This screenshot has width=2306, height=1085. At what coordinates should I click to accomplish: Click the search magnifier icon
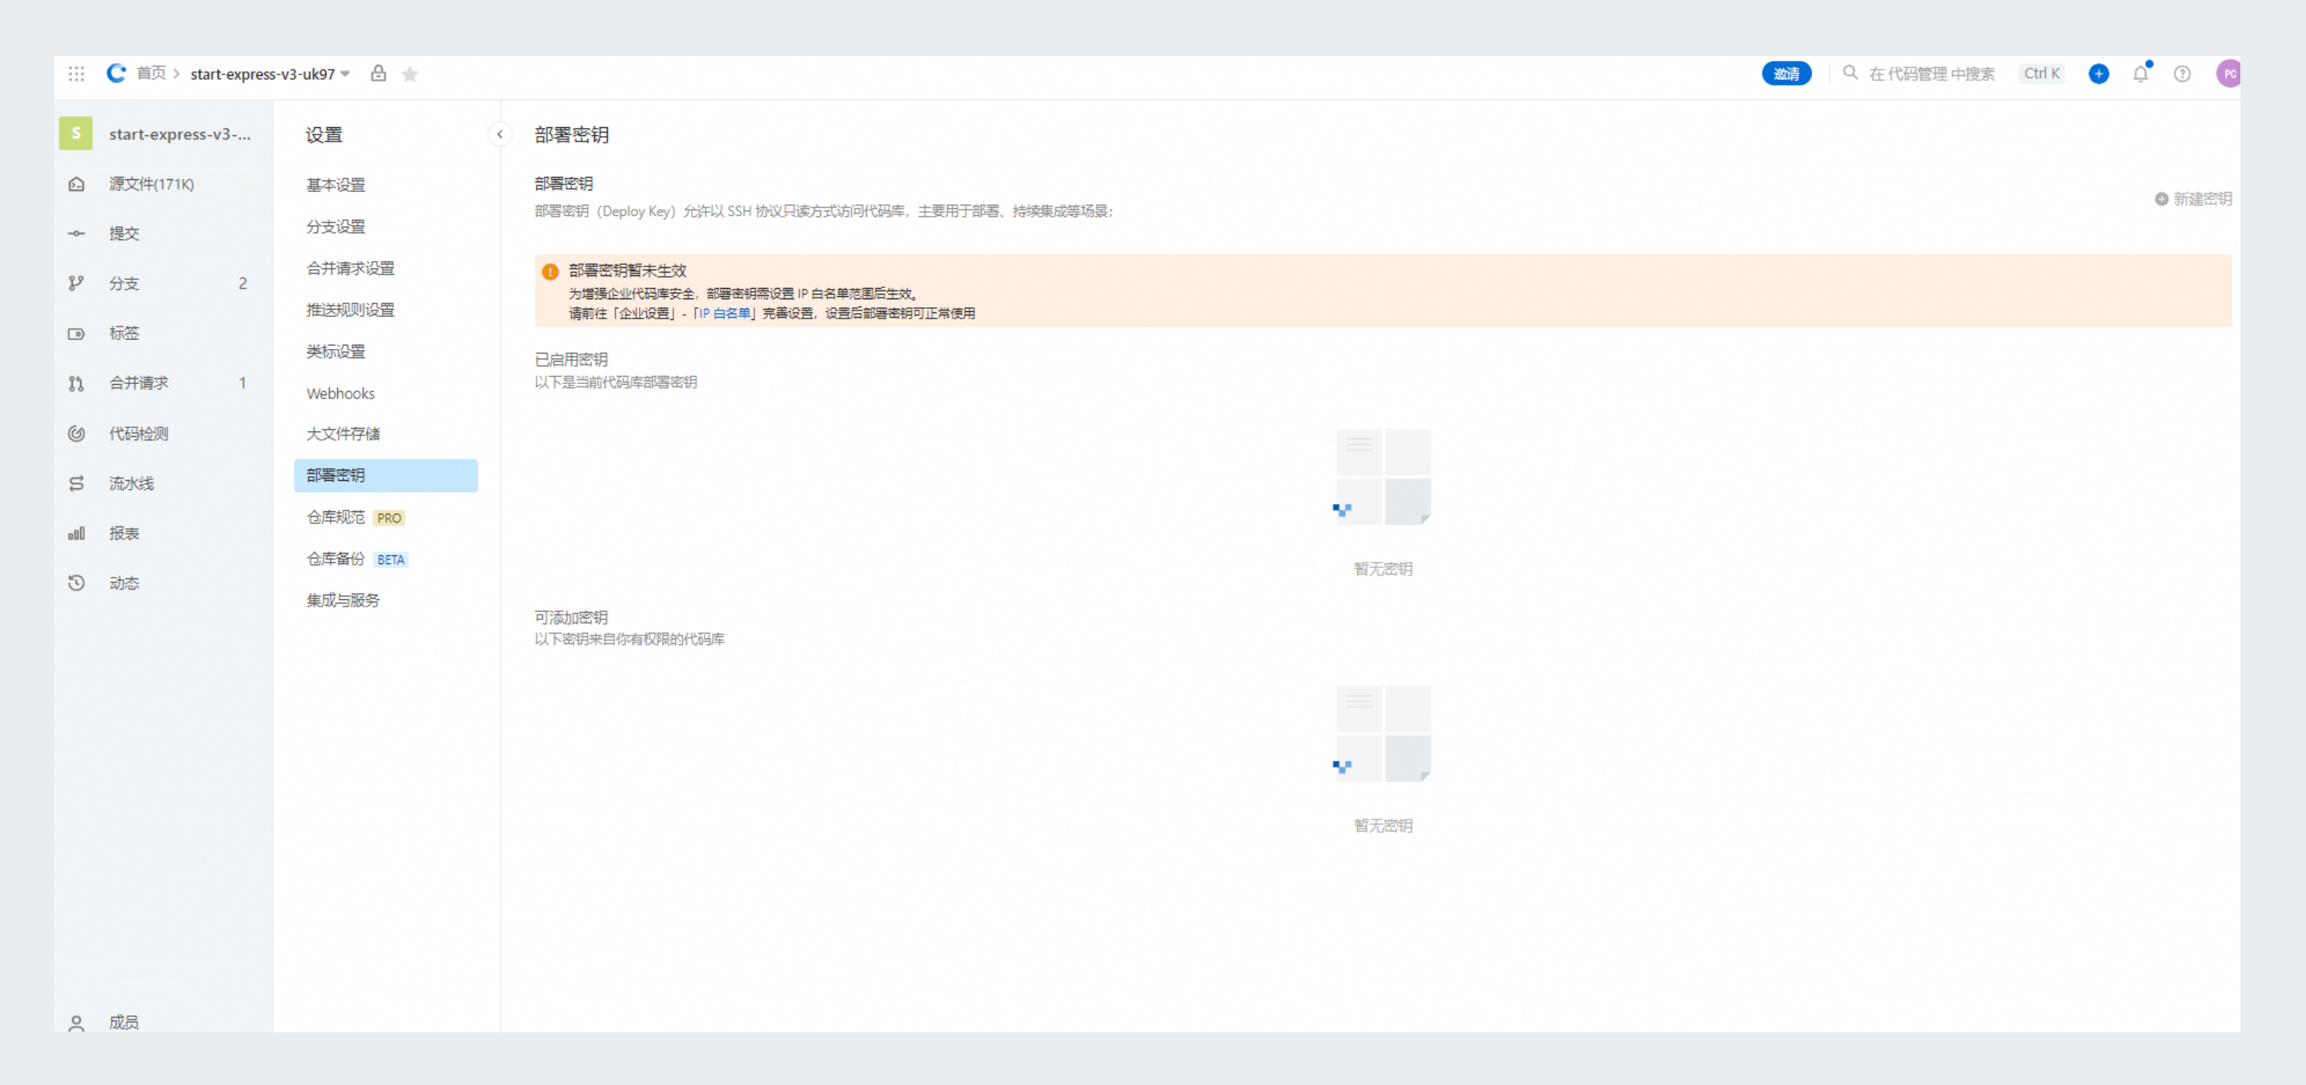click(1850, 73)
